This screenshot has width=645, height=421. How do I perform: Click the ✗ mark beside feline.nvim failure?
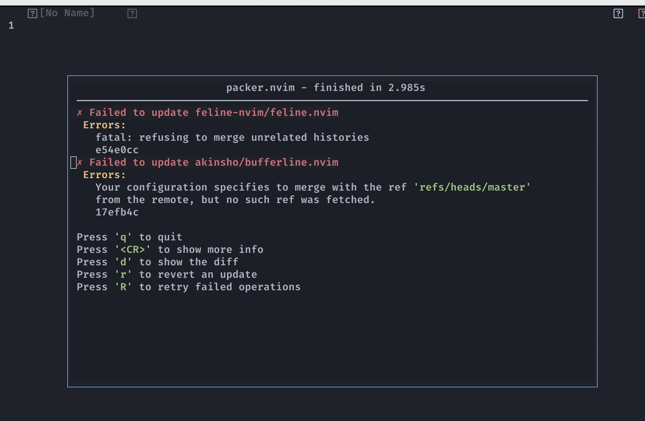80,112
